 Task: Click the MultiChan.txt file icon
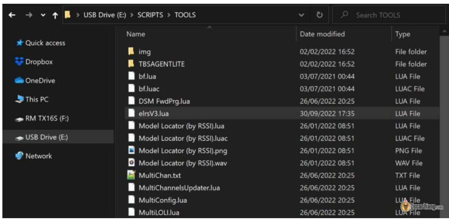131,175
